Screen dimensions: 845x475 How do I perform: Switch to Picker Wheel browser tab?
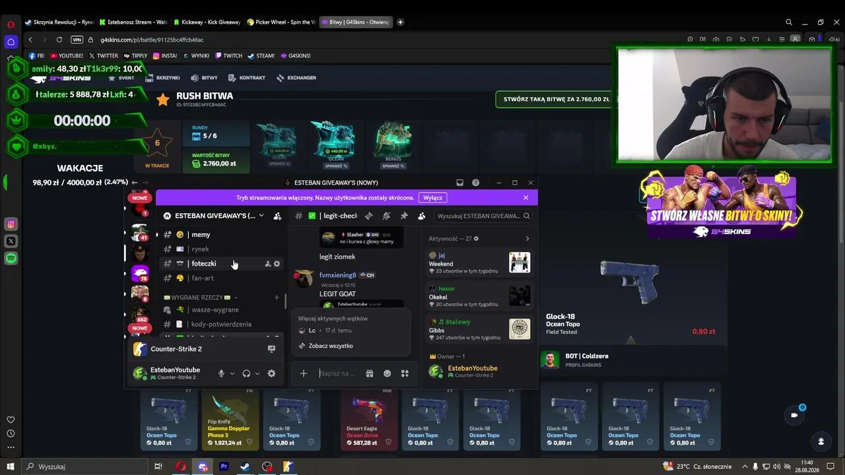coord(281,22)
